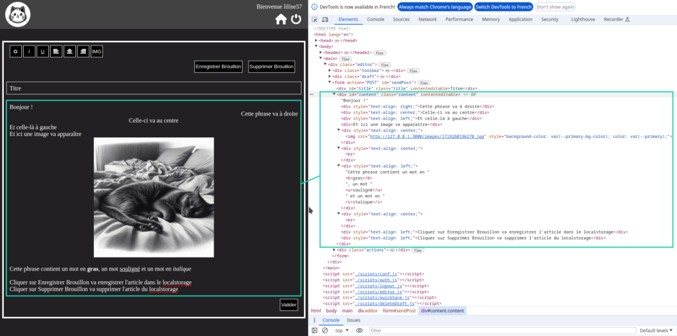Open the ./scripts/editor.js link

(379, 292)
